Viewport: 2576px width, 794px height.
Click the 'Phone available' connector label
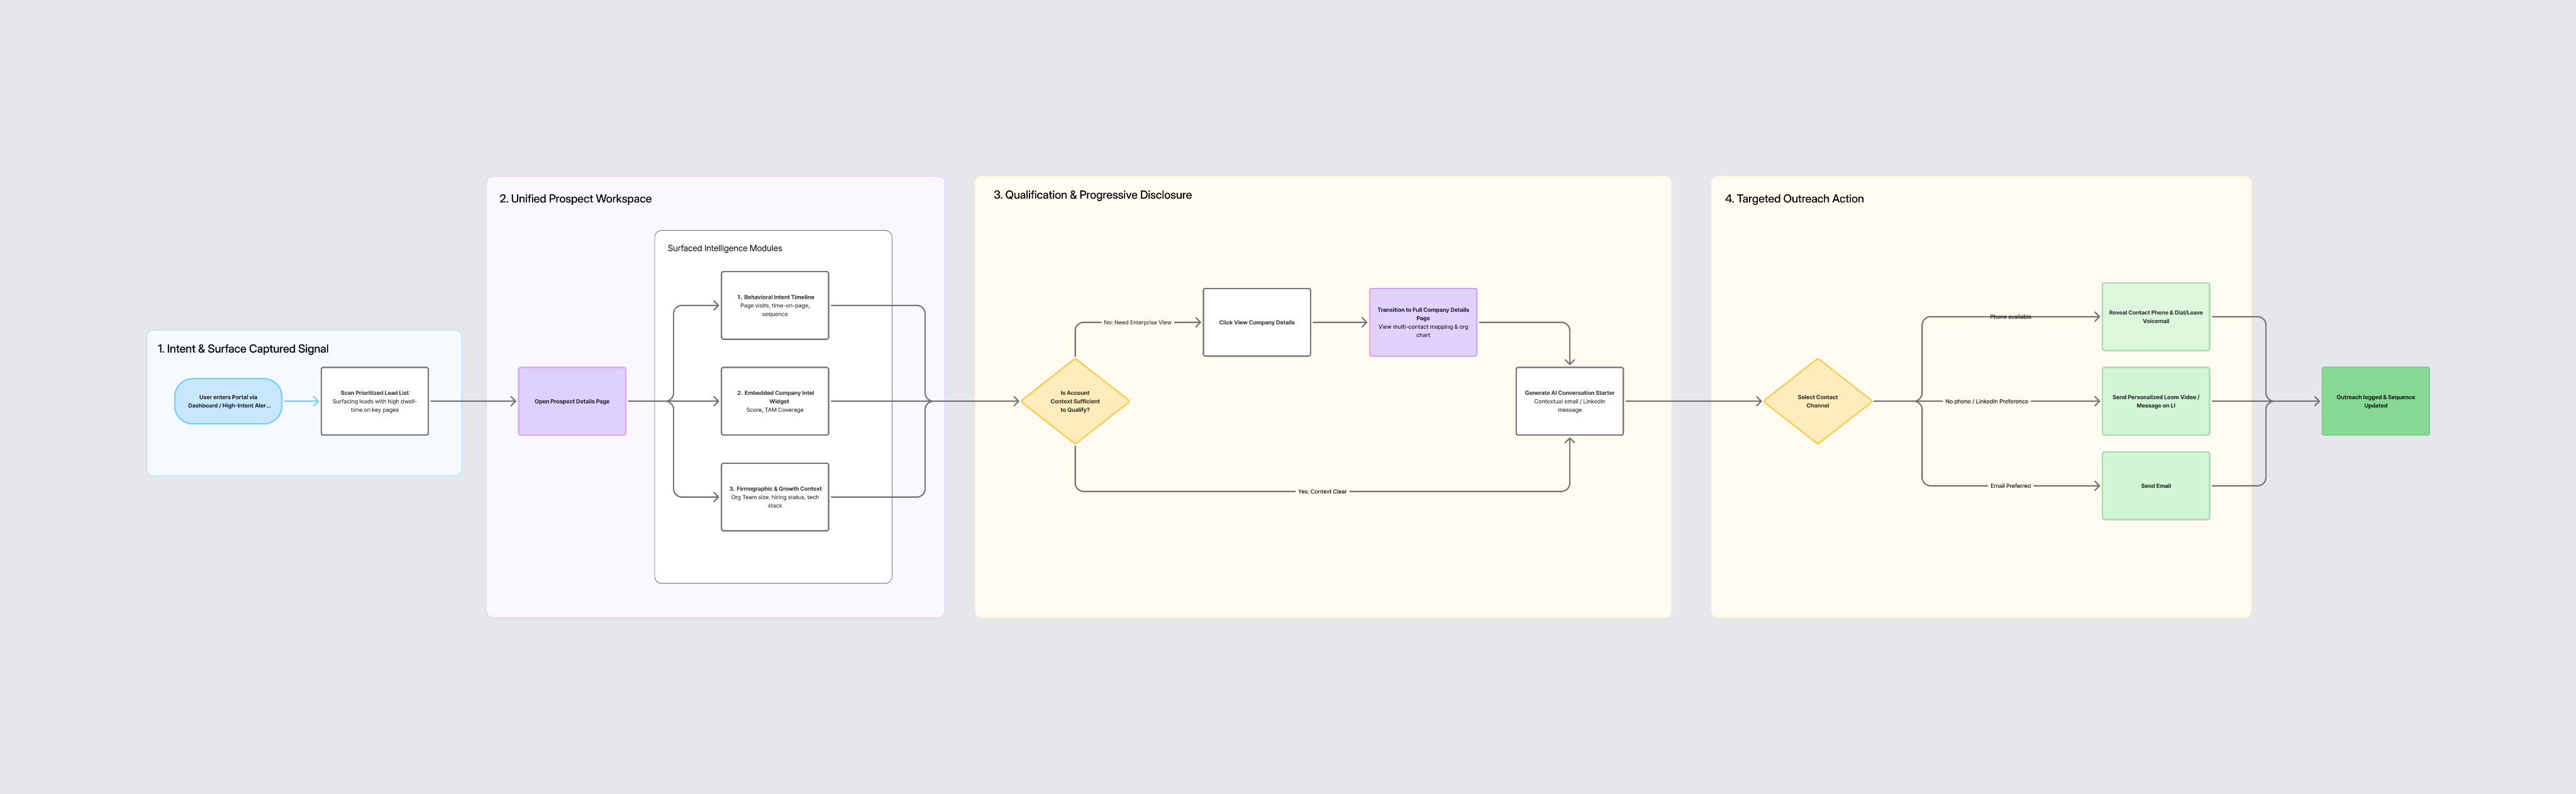[2010, 316]
